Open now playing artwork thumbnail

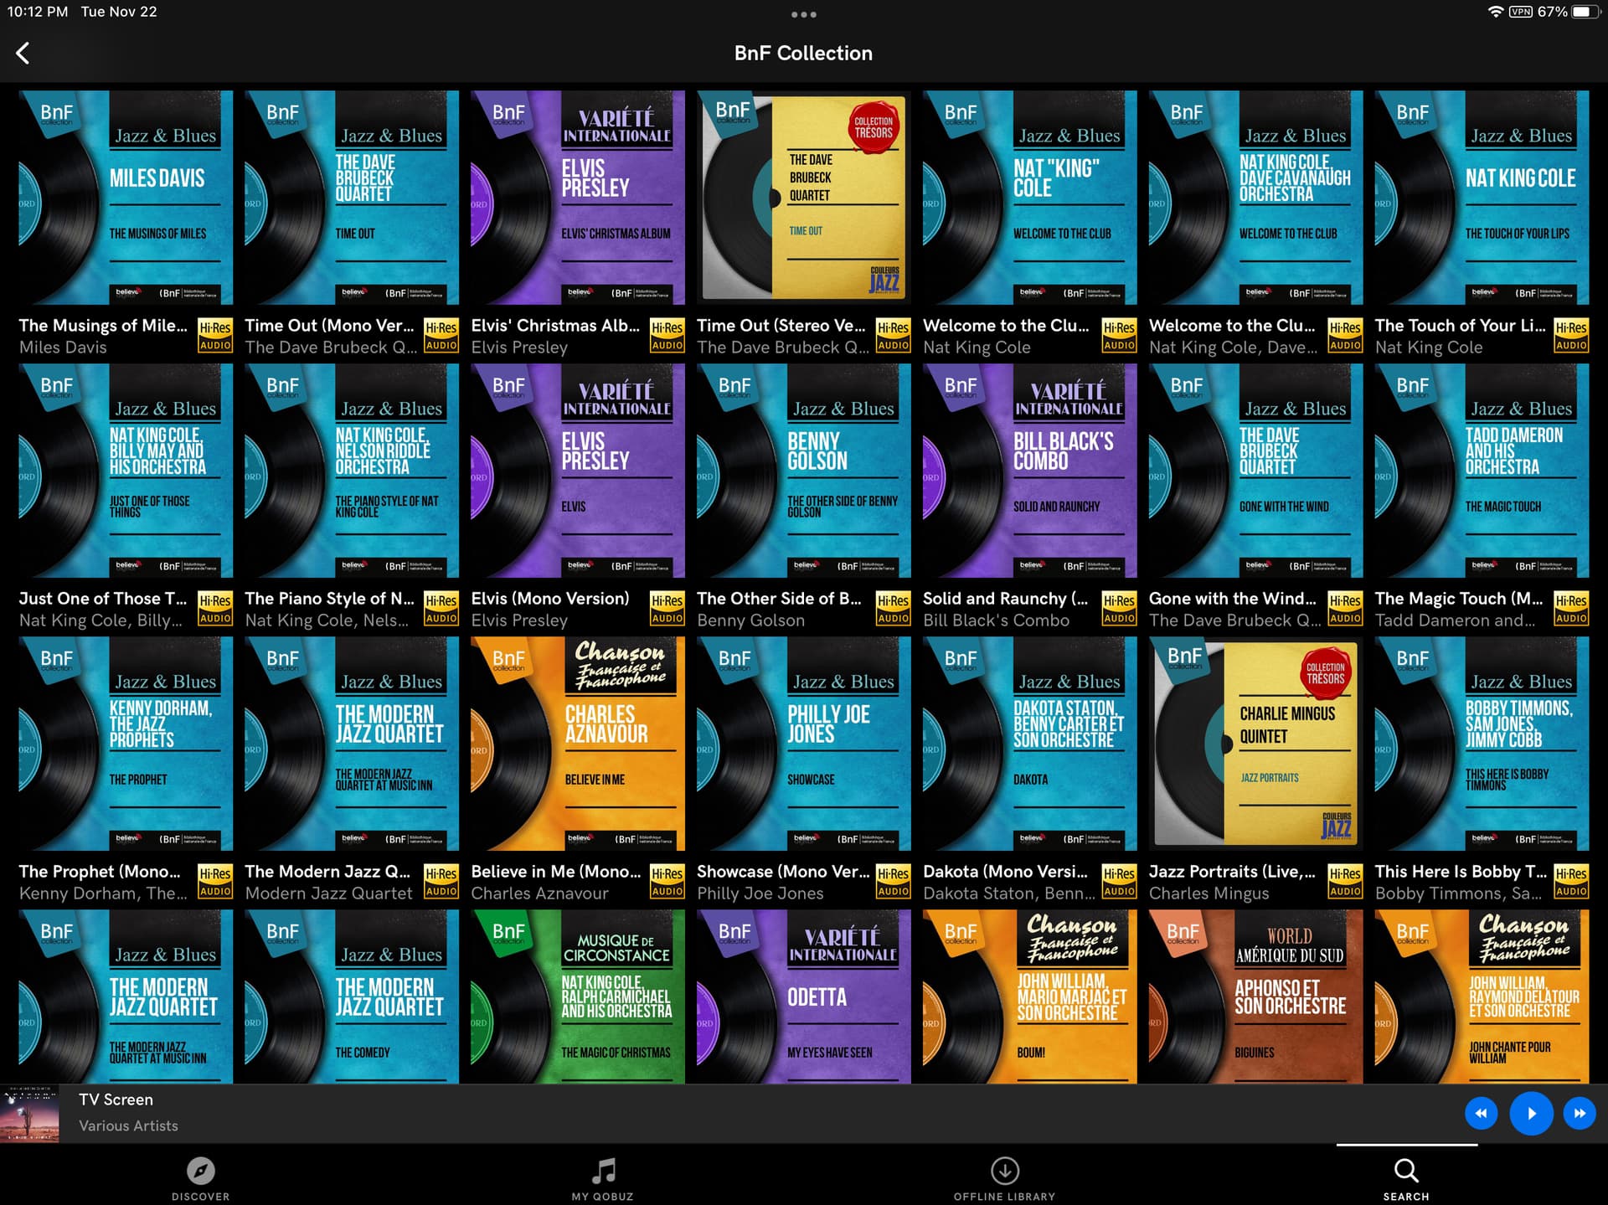(x=29, y=1113)
